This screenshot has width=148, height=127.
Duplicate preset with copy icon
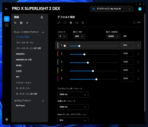click(71, 23)
